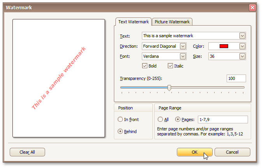
Task: Close the Watermark dialog window
Action: (x=252, y=7)
